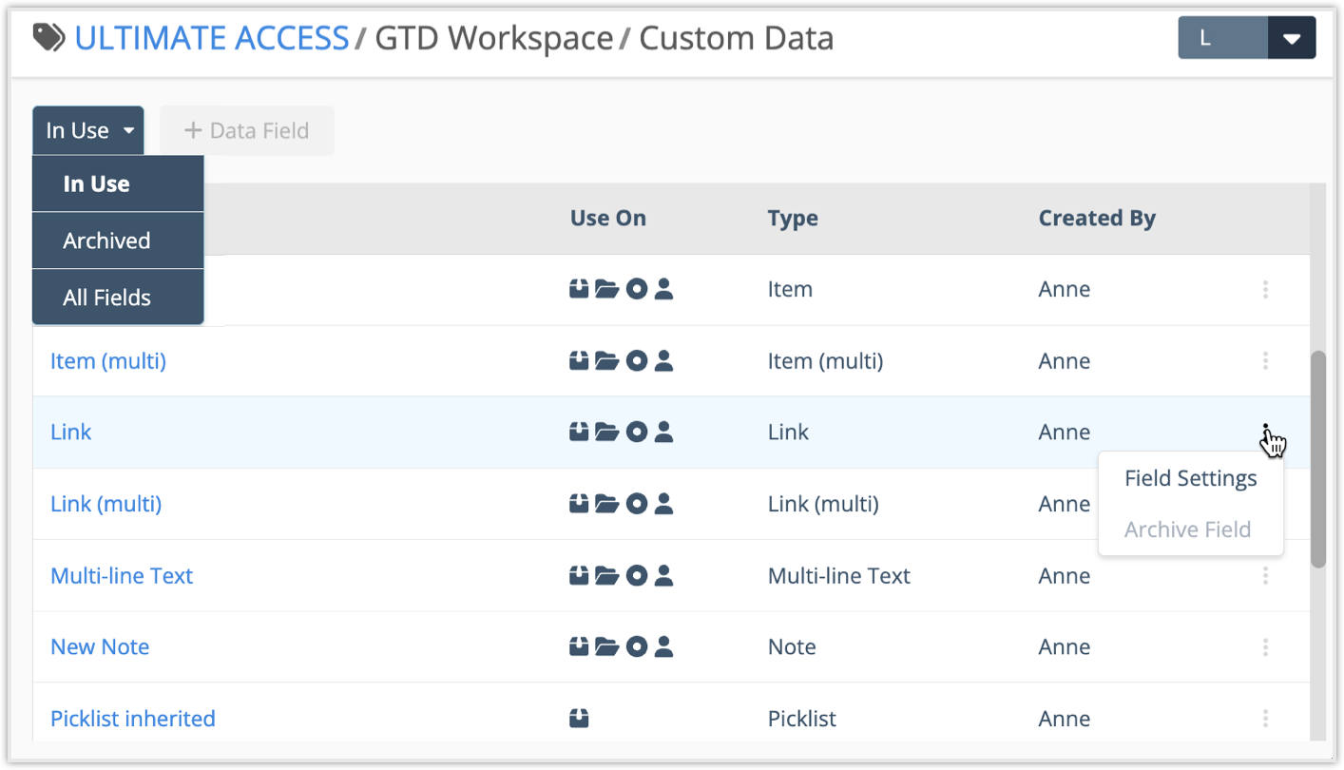
Task: Click the person icon in the Link row
Action: [663, 432]
